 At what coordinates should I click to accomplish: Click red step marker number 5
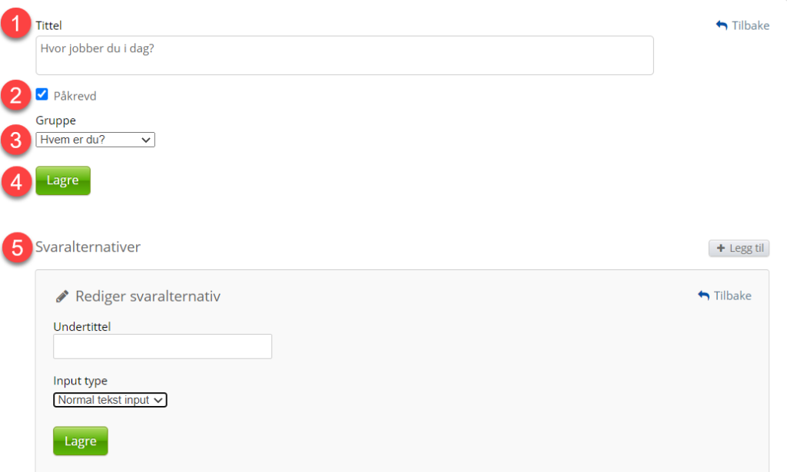coord(15,248)
